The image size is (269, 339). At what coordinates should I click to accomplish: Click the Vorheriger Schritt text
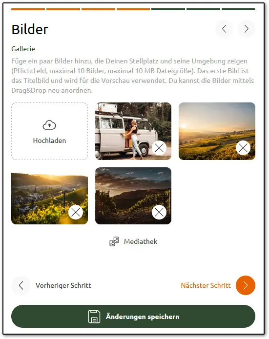click(63, 285)
